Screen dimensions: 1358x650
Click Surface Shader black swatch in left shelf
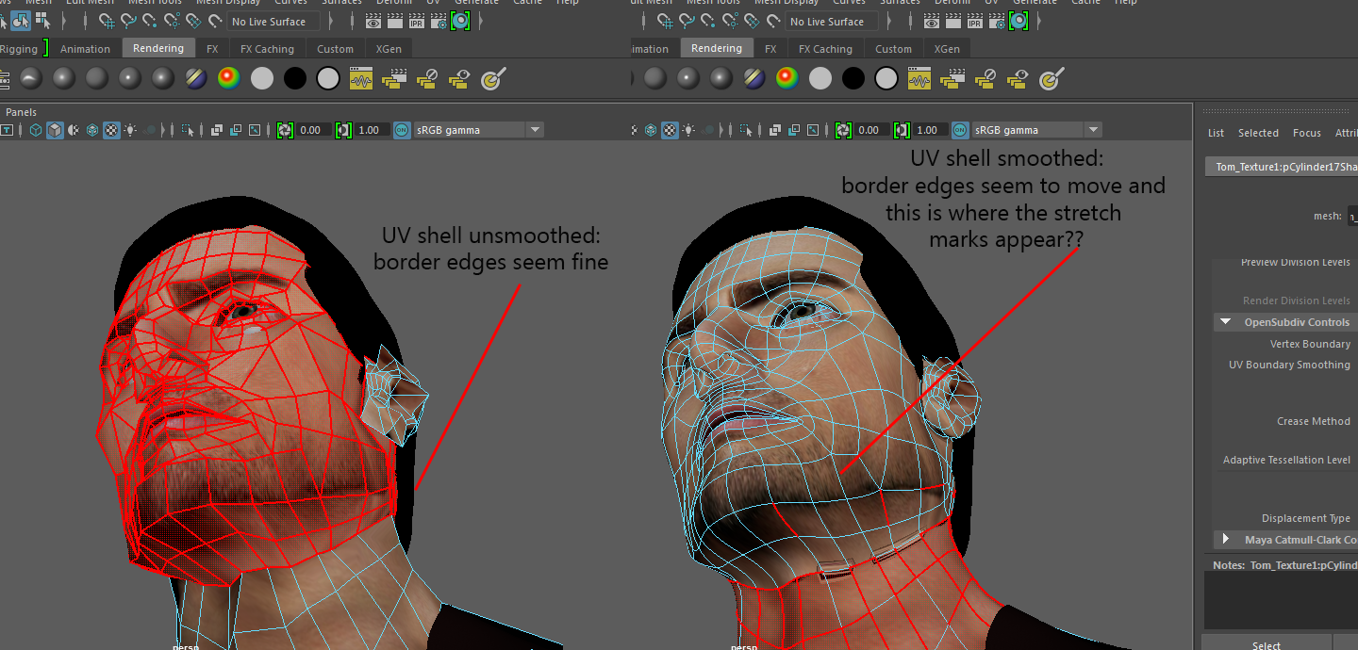click(x=295, y=79)
